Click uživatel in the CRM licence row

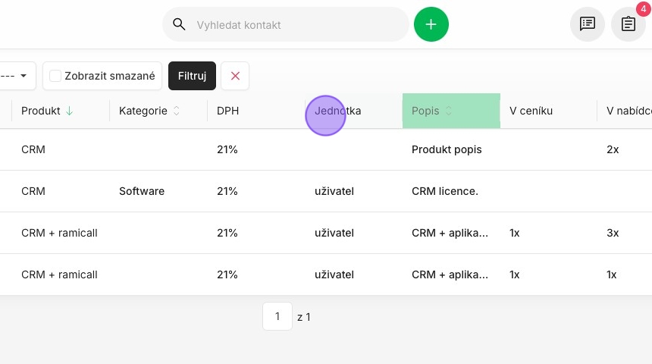tap(334, 191)
